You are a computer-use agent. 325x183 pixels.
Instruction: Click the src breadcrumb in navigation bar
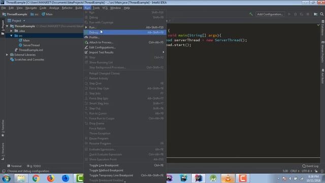coord(35,14)
